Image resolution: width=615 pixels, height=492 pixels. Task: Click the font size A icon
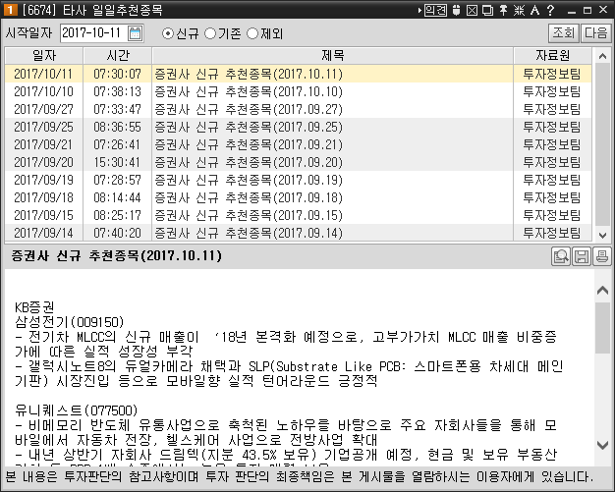point(534,10)
